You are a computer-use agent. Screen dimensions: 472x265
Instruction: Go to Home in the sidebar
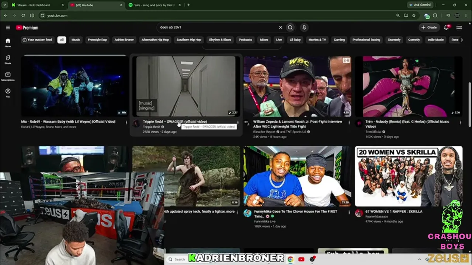coord(8,43)
